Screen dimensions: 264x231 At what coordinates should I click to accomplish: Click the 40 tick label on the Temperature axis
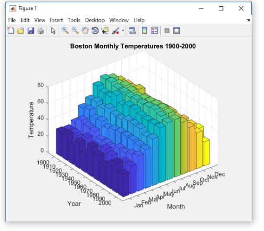coord(41,118)
